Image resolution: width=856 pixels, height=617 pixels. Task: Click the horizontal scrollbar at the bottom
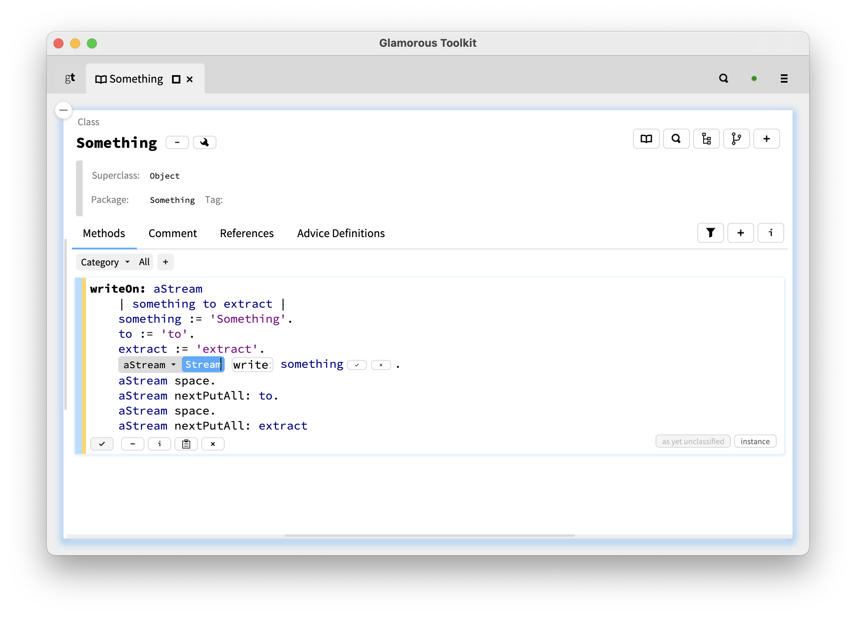click(x=429, y=536)
